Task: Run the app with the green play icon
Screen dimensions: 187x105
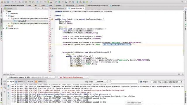Action: pyautogui.click(x=56, y=2)
